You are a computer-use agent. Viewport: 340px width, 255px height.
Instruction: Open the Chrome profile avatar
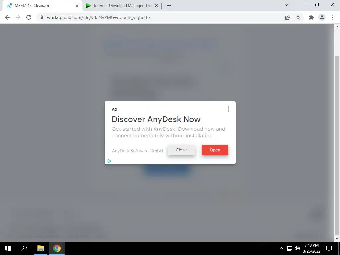click(322, 17)
